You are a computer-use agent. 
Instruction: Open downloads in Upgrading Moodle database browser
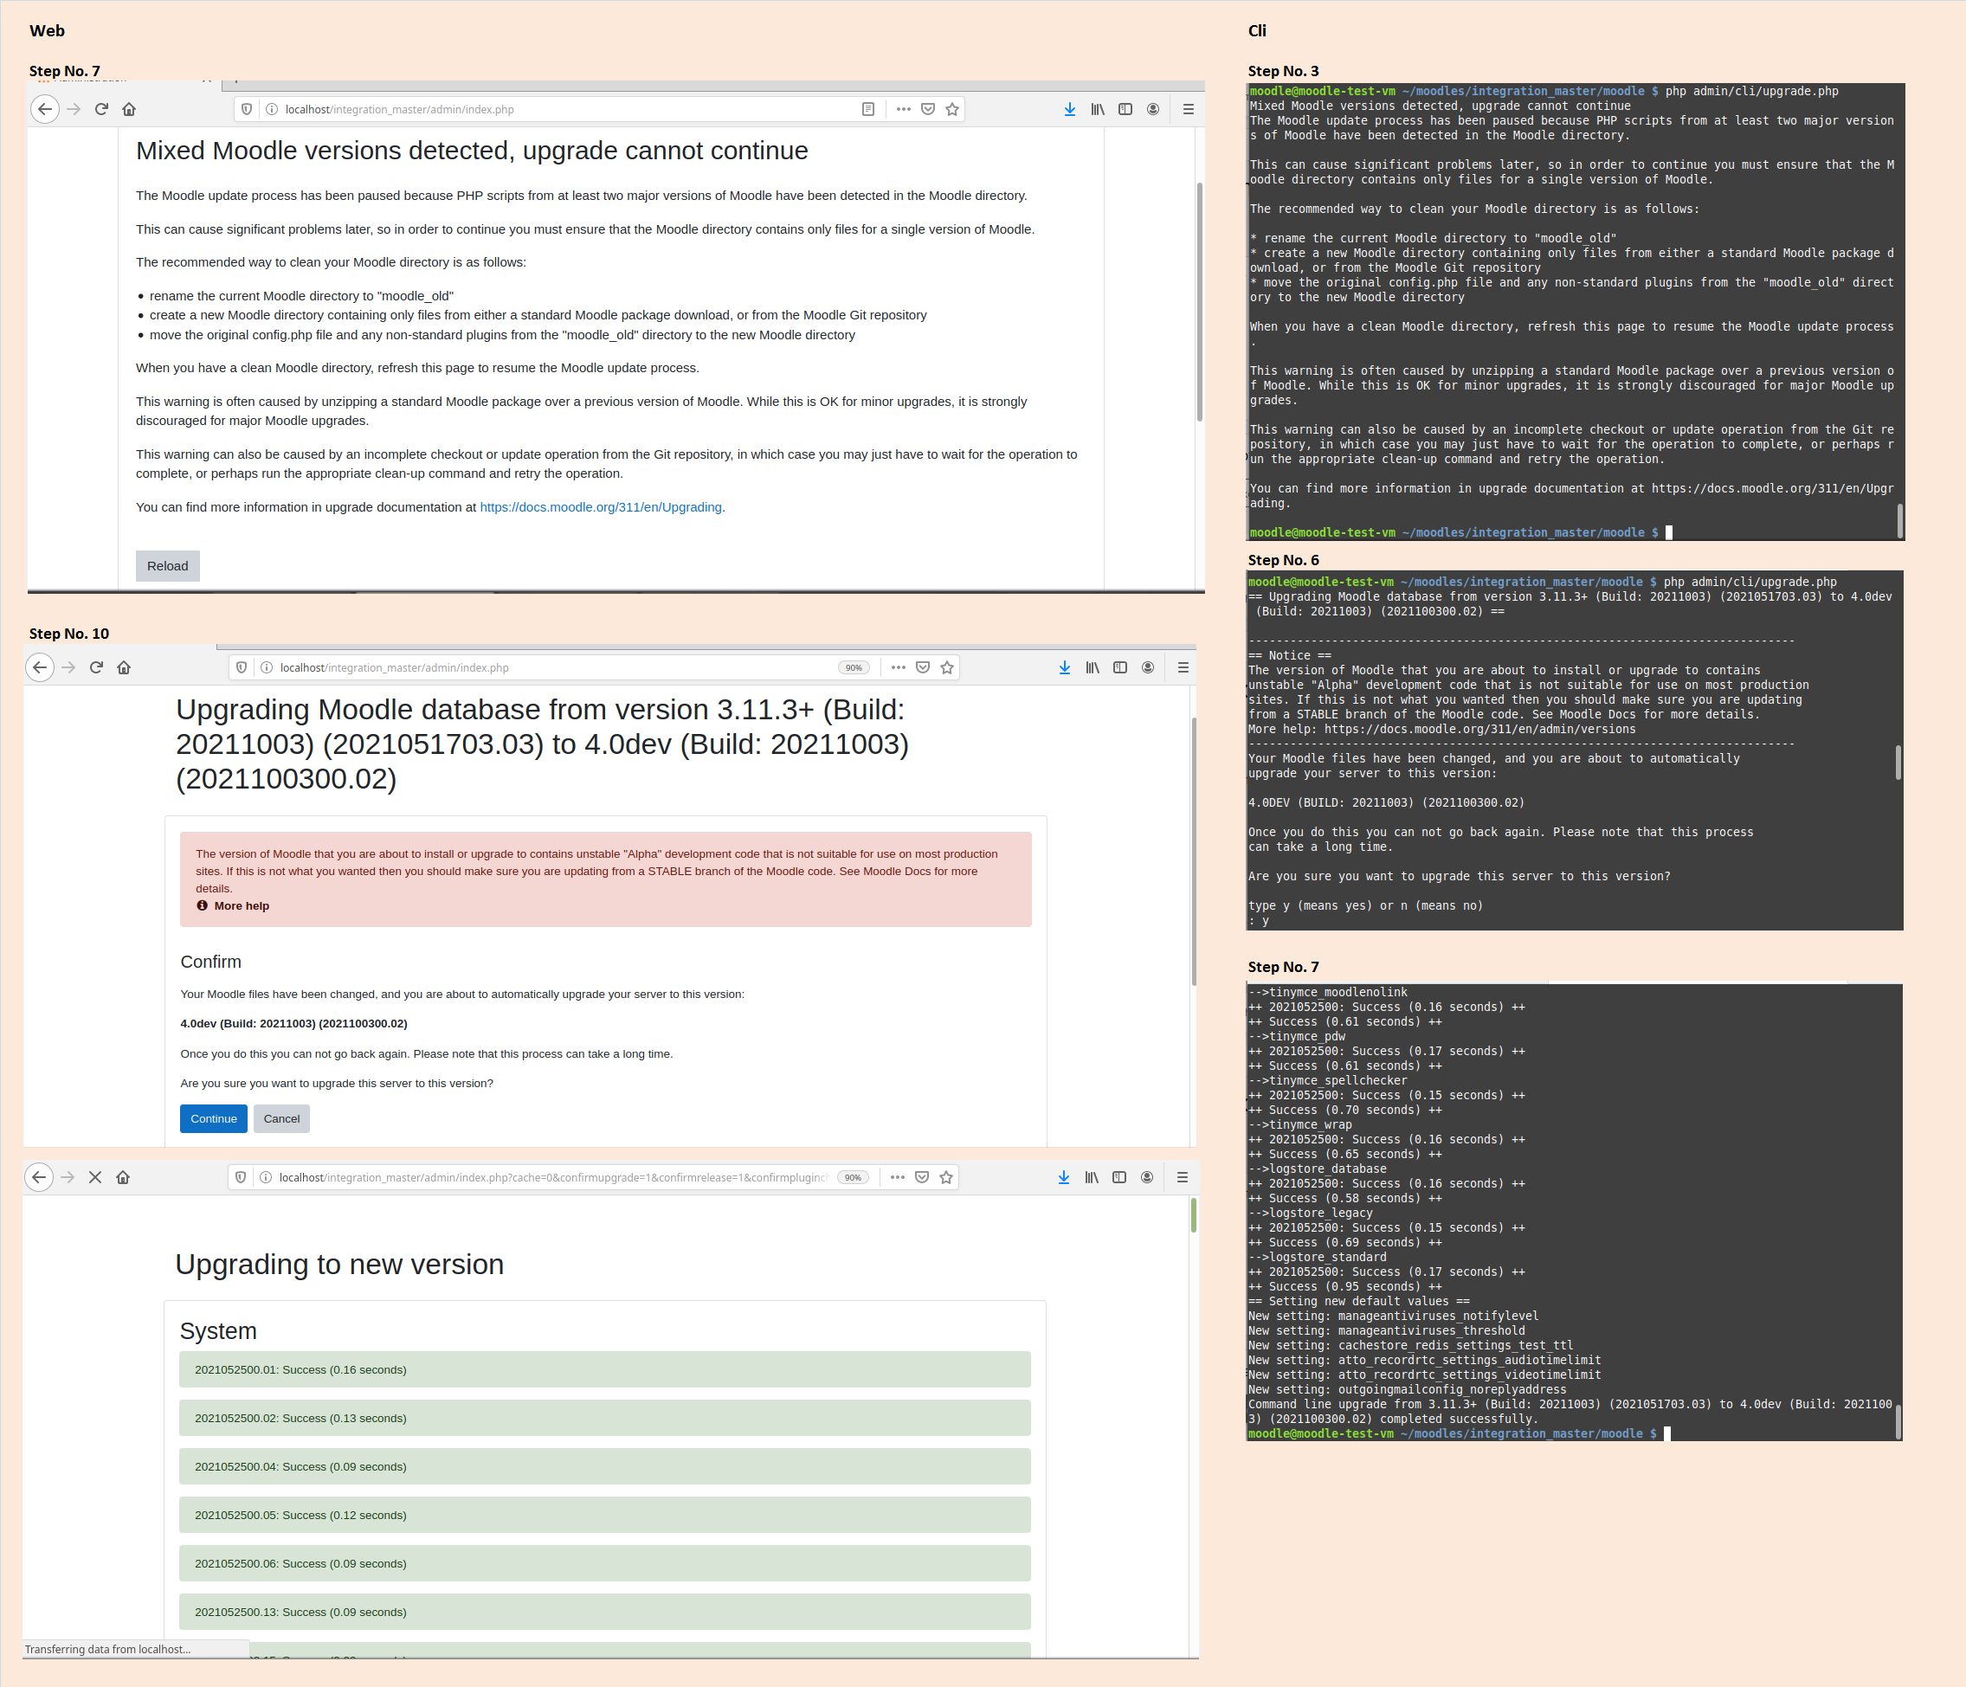1065,667
